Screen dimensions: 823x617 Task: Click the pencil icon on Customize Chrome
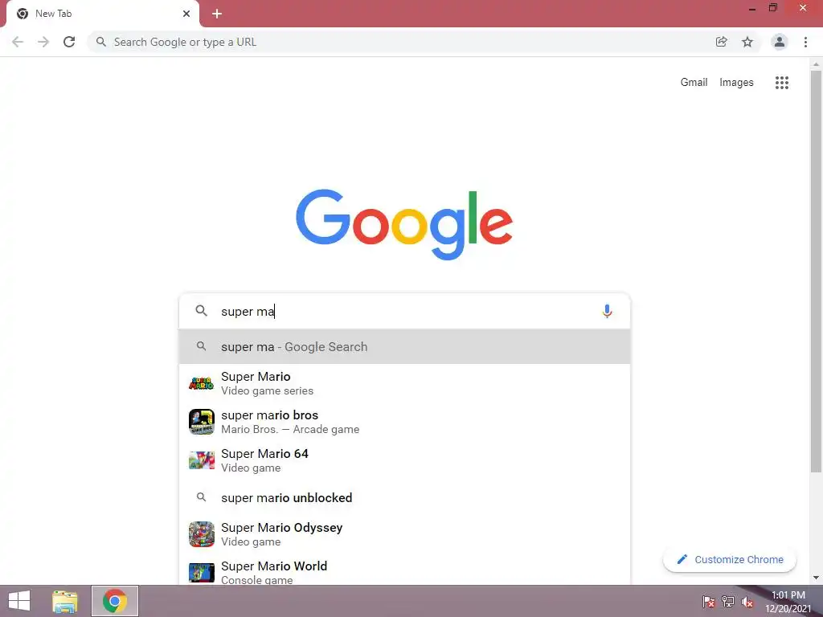682,559
